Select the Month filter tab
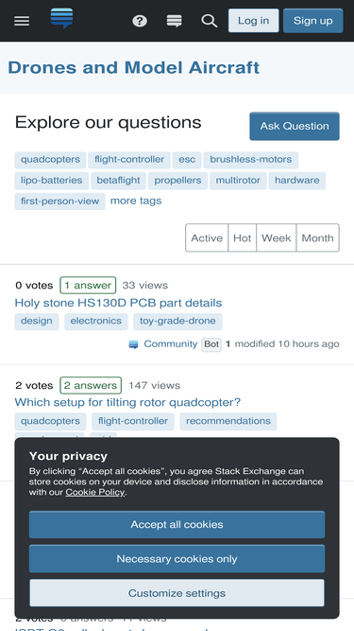 [x=317, y=237]
